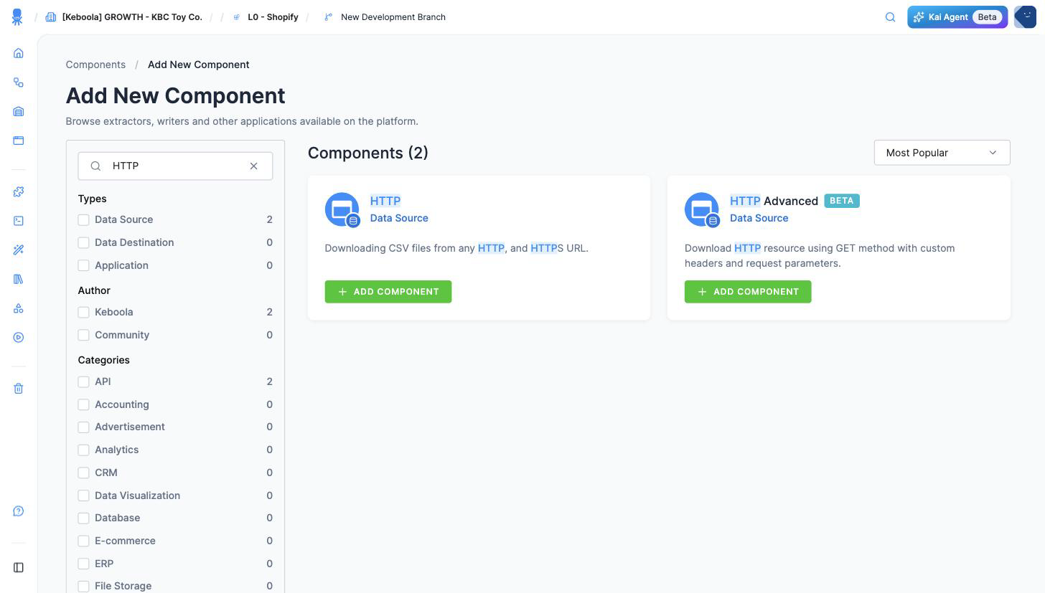Open the puzzle-piece Components sidebar icon
Image resolution: width=1045 pixels, height=593 pixels.
point(19,191)
